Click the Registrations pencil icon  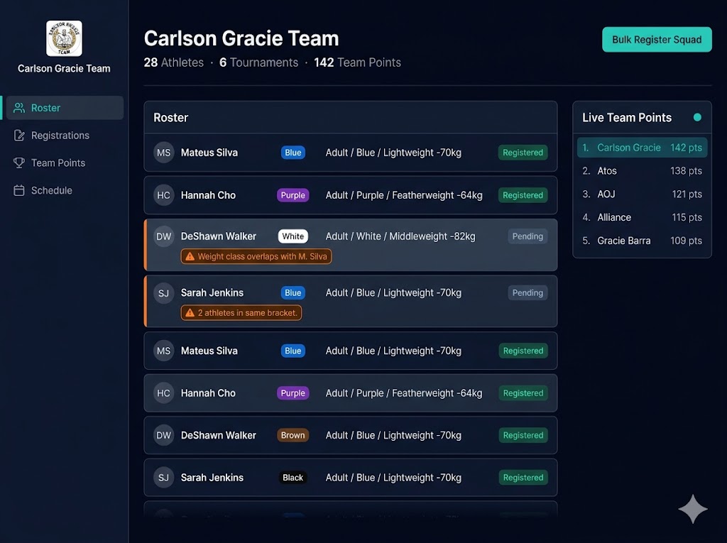tap(19, 136)
